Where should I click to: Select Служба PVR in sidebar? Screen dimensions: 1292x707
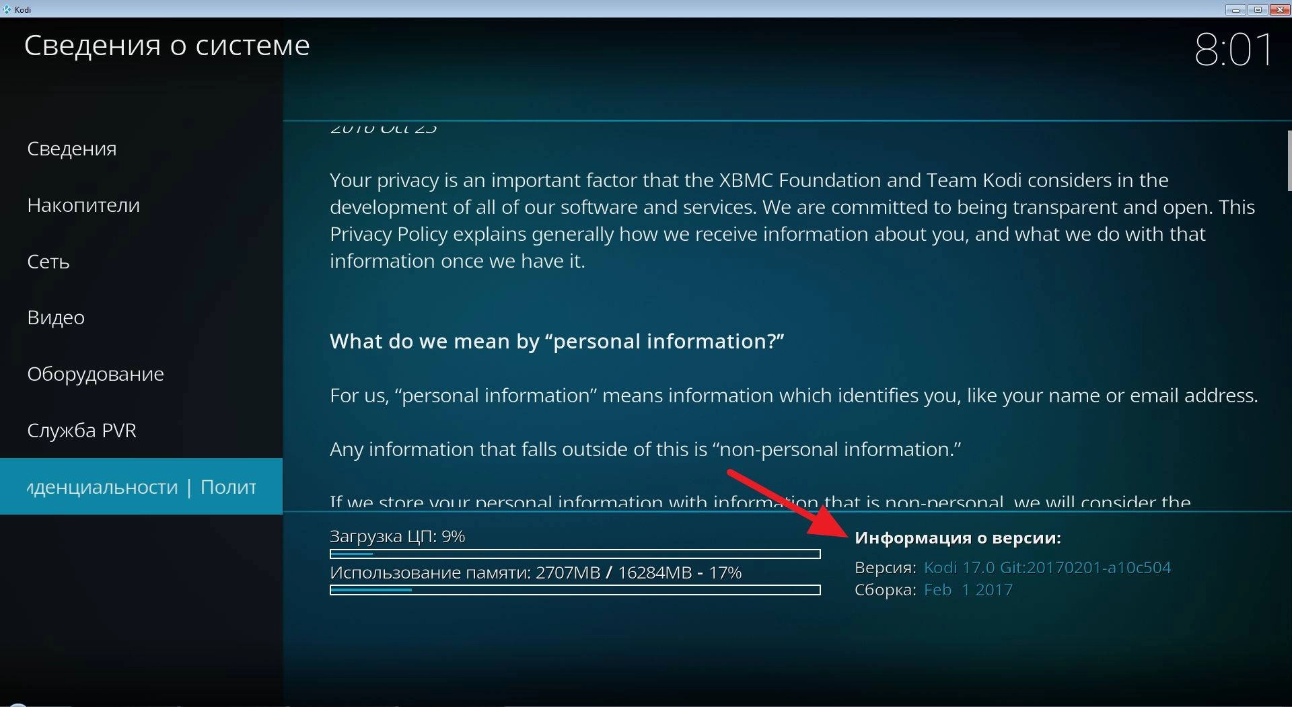(141, 431)
